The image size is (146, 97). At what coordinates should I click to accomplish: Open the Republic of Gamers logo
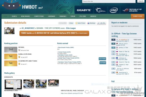[132, 10]
